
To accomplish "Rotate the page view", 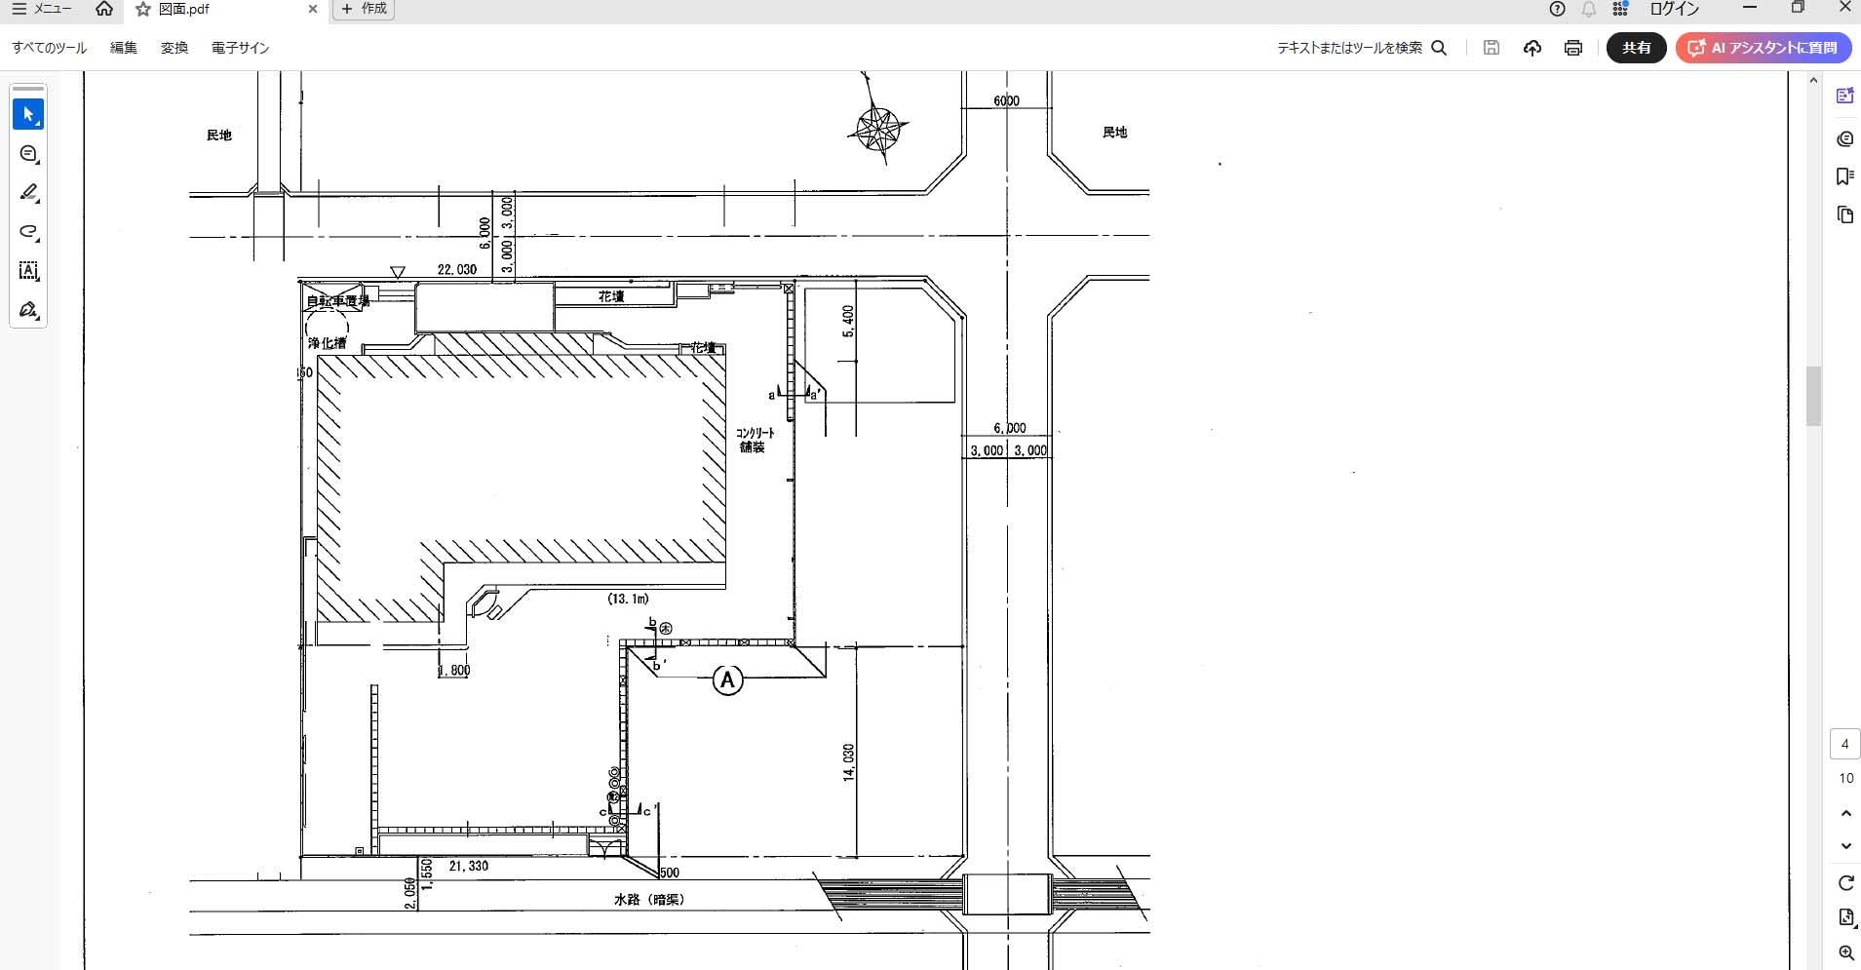I will point(1845,883).
